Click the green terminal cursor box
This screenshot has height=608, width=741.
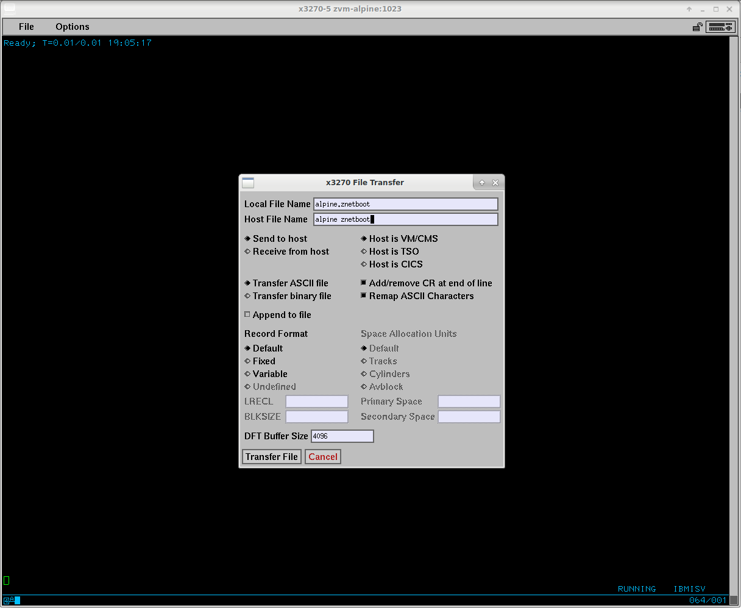point(7,581)
